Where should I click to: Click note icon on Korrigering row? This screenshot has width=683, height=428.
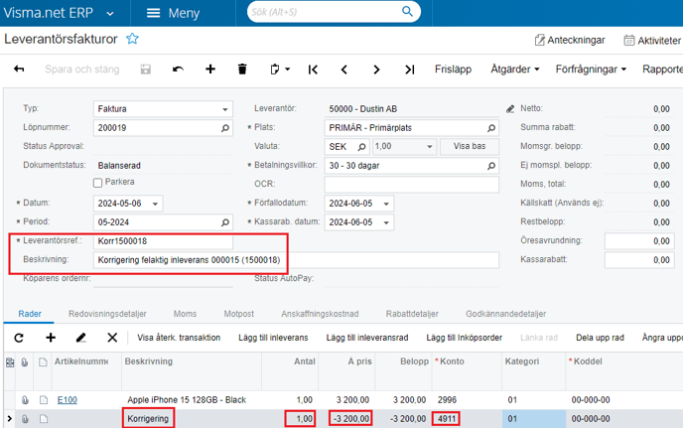[43, 419]
